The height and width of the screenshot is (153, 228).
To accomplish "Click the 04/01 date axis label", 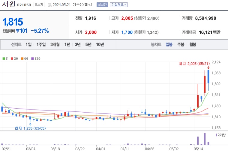I will tap(100, 149).
